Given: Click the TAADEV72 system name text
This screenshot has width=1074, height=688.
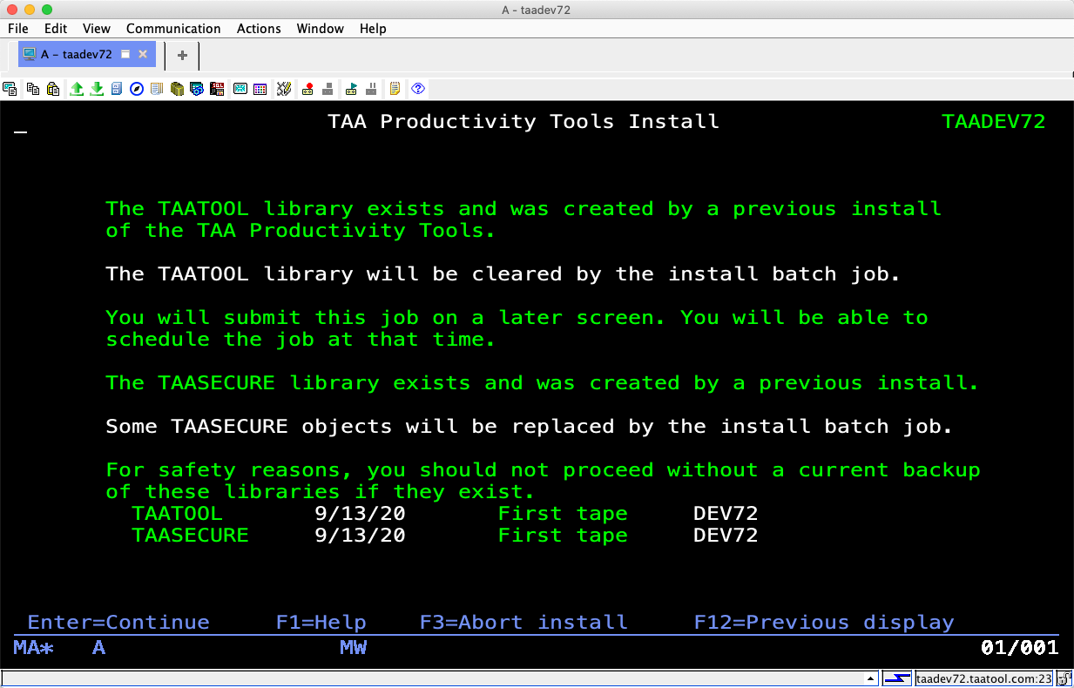Looking at the screenshot, I should (994, 122).
